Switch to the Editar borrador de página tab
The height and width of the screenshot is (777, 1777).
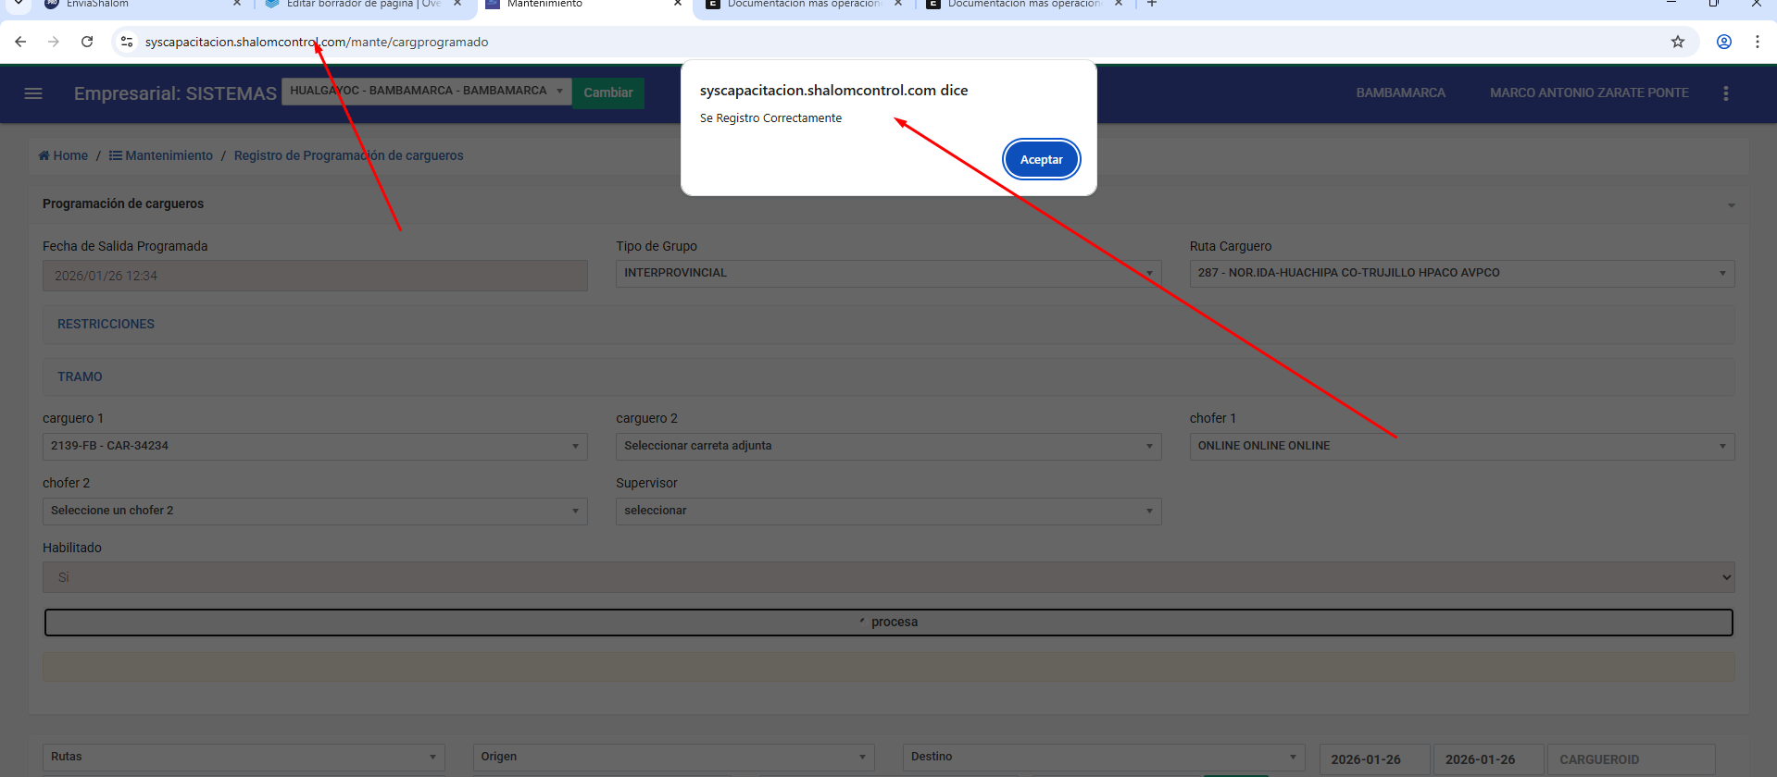point(361,4)
